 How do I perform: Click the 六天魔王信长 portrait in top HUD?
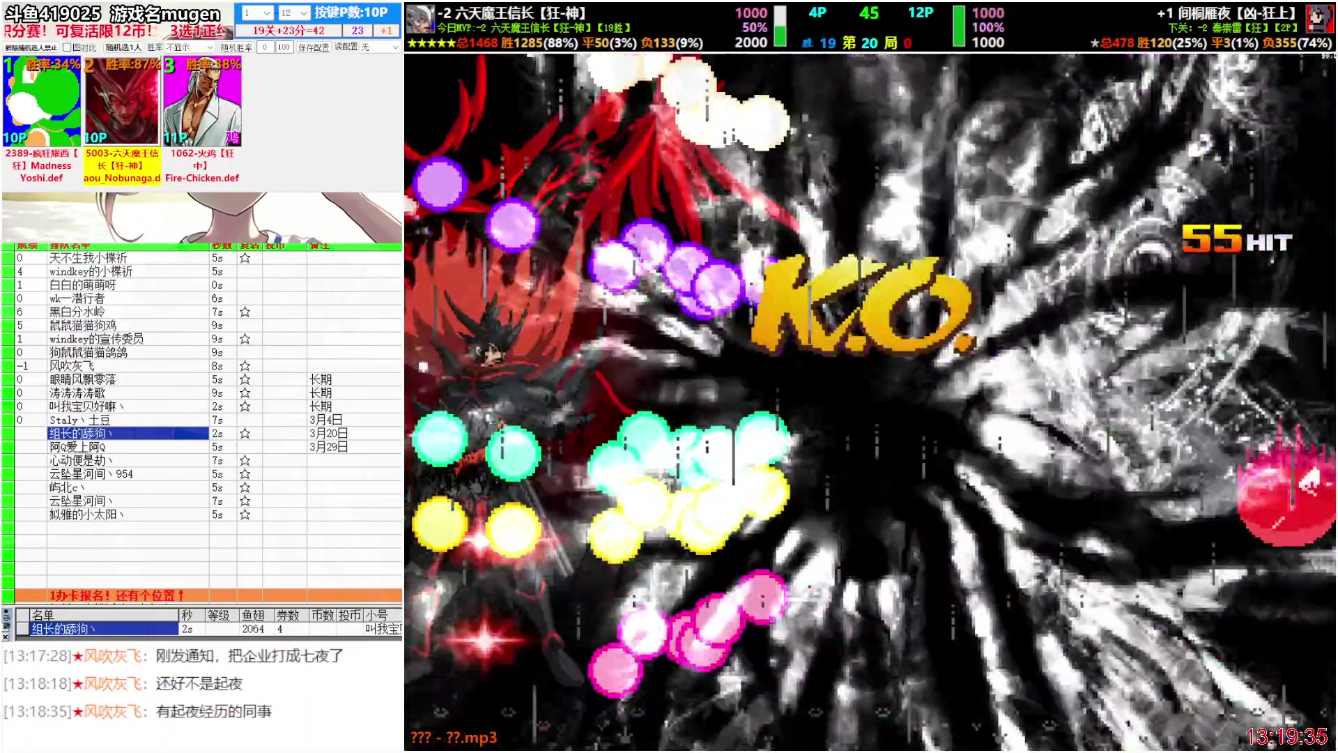click(420, 19)
